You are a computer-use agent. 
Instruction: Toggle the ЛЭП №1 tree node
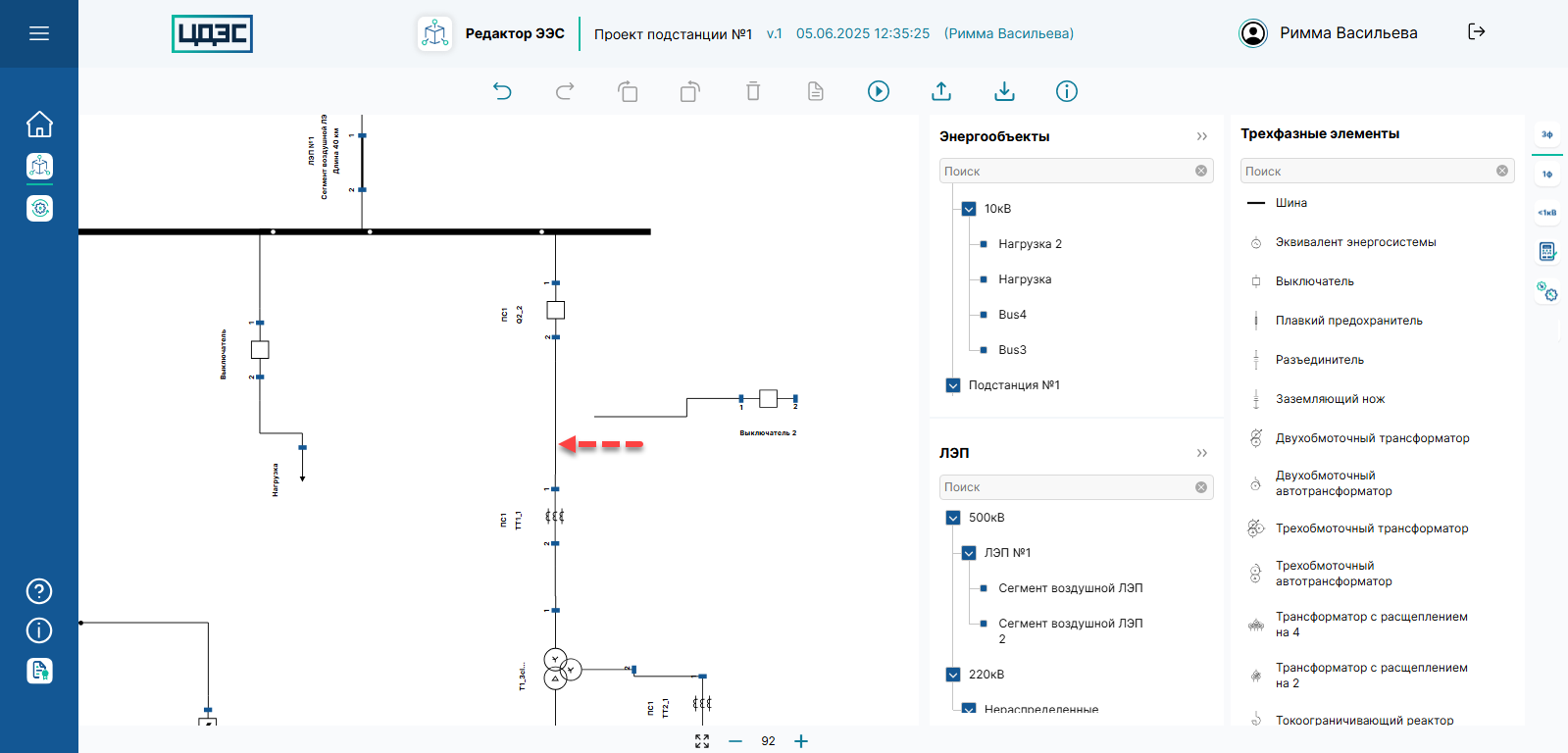969,553
